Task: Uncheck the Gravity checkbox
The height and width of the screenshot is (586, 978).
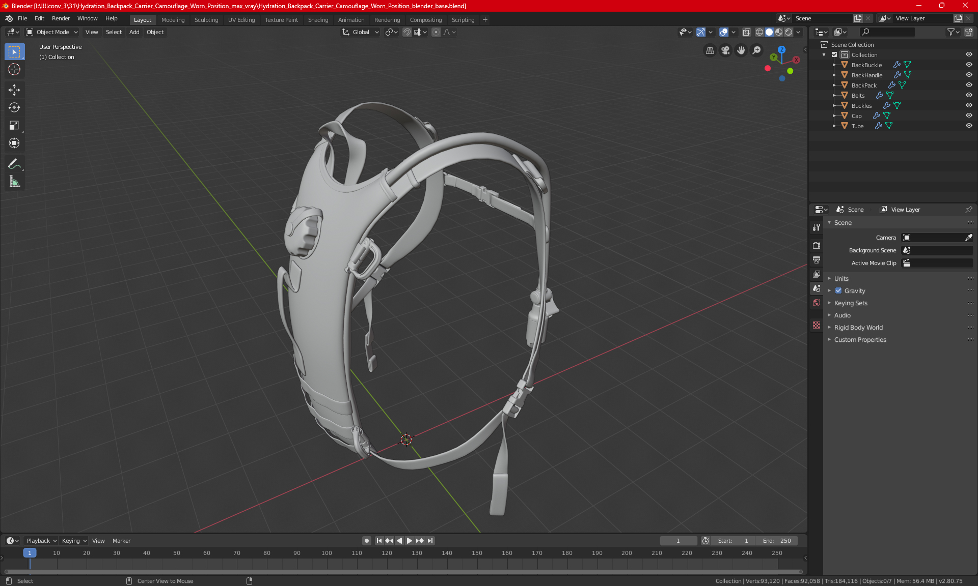Action: click(838, 291)
